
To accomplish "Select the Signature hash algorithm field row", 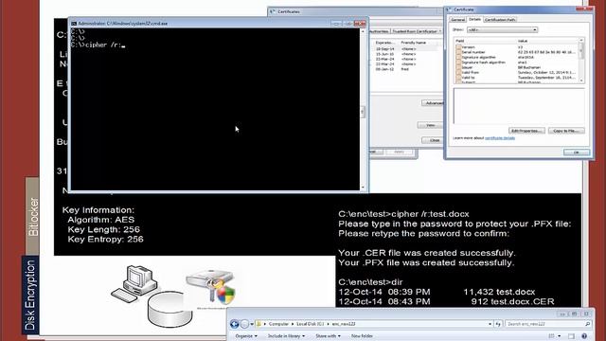I will pyautogui.click(x=517, y=63).
